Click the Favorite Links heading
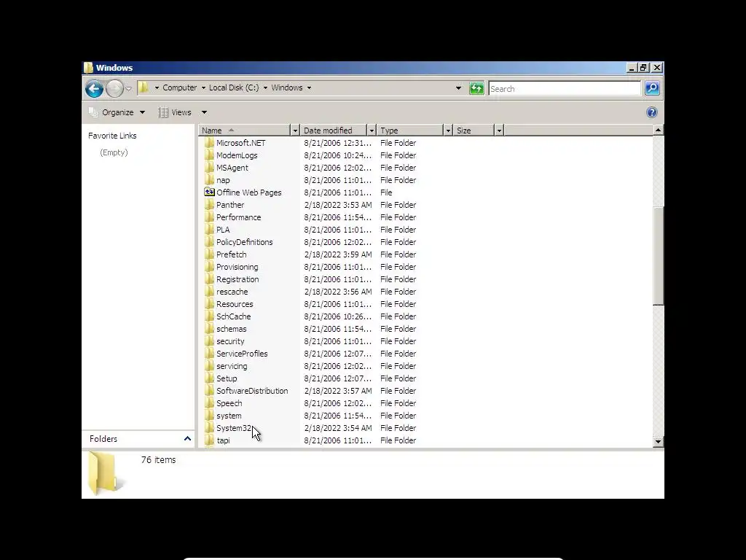The width and height of the screenshot is (746, 560). [112, 136]
